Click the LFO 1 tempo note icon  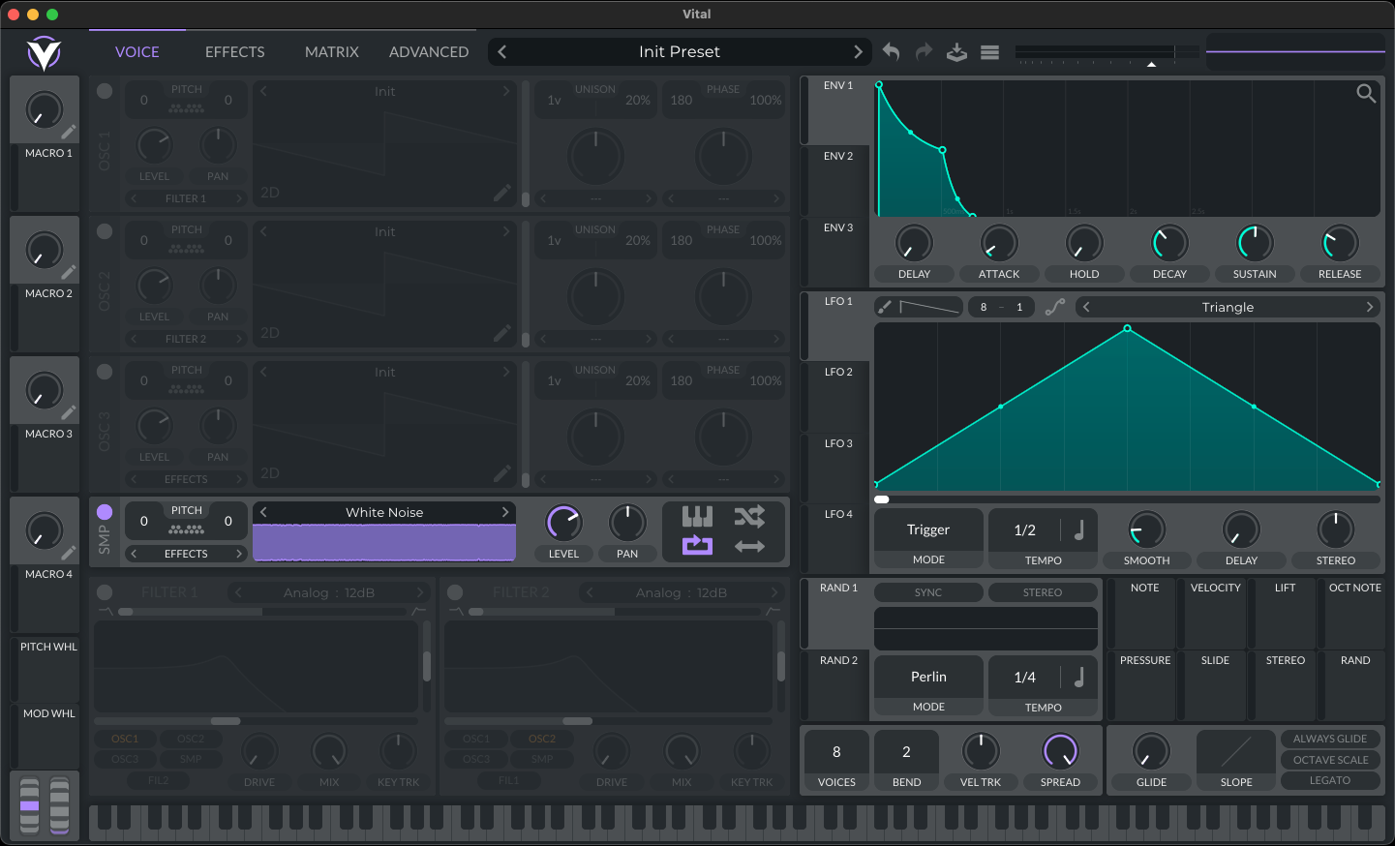[1079, 530]
